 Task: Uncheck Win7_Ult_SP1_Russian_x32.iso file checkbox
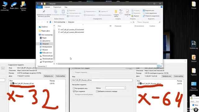pos(11,83)
